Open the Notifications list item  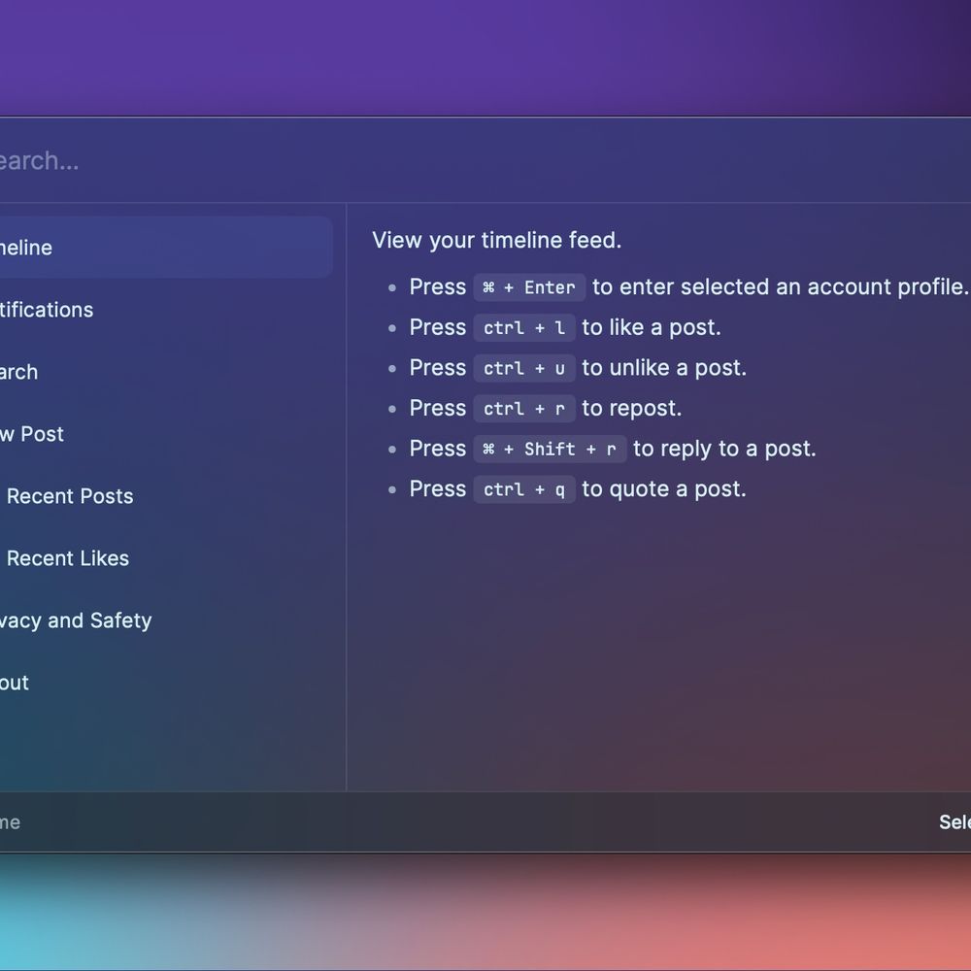pos(166,309)
